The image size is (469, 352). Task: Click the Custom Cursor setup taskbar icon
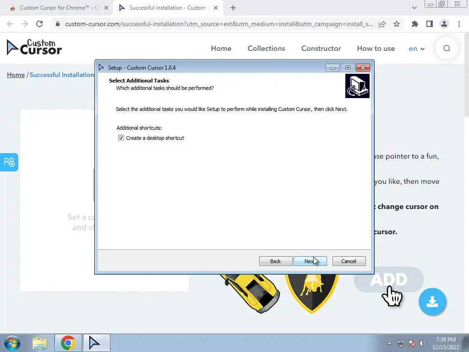click(96, 343)
